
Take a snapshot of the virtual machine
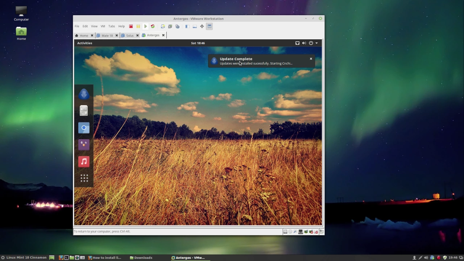click(x=163, y=26)
